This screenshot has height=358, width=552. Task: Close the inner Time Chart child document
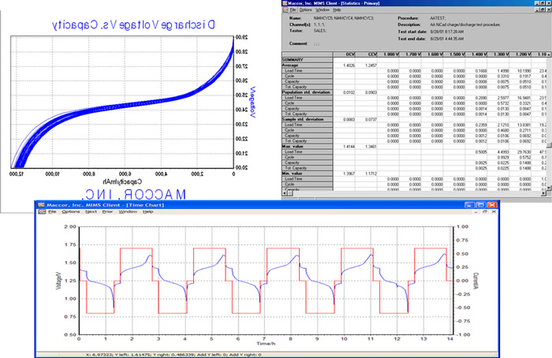coord(494,212)
